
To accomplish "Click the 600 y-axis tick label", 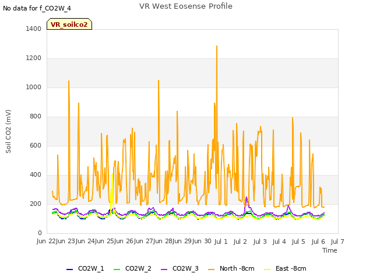I will (x=36, y=145).
